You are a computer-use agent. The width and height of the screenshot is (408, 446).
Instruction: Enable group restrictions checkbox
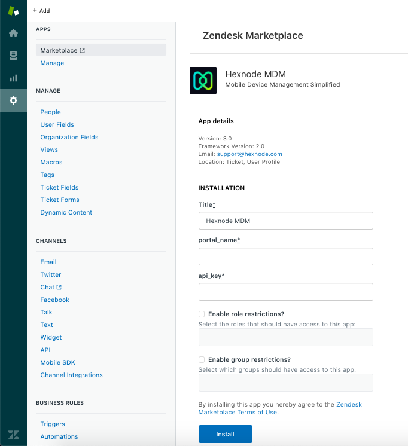[202, 359]
